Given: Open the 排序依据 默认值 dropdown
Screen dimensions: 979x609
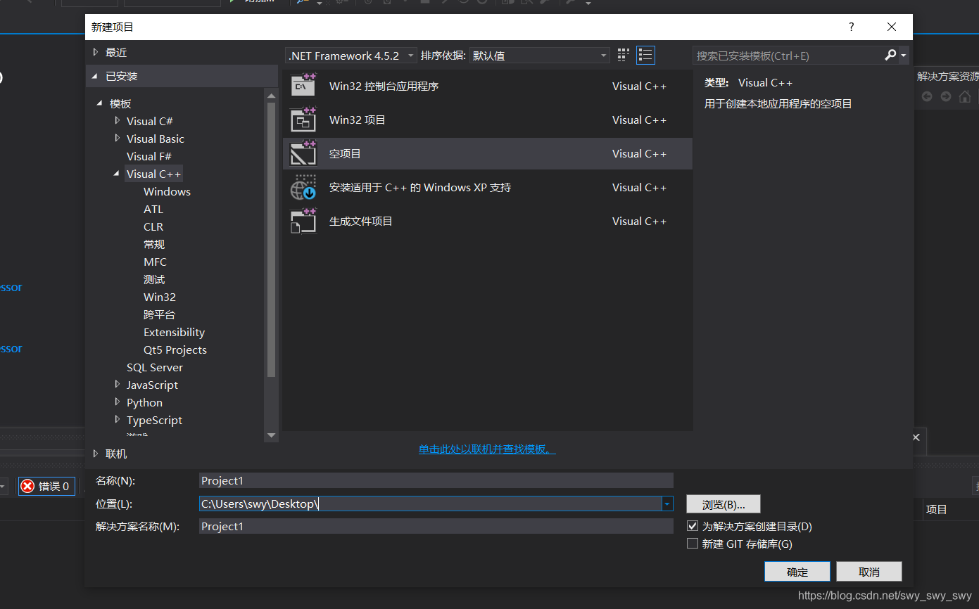Looking at the screenshot, I should click(x=539, y=56).
